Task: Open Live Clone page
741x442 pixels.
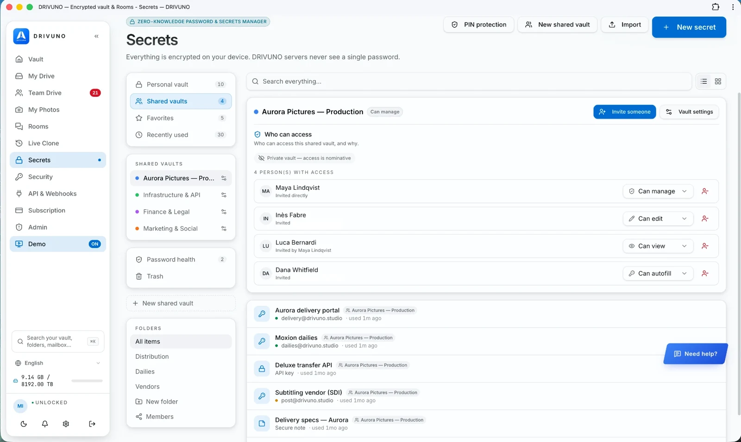Action: click(x=58, y=143)
